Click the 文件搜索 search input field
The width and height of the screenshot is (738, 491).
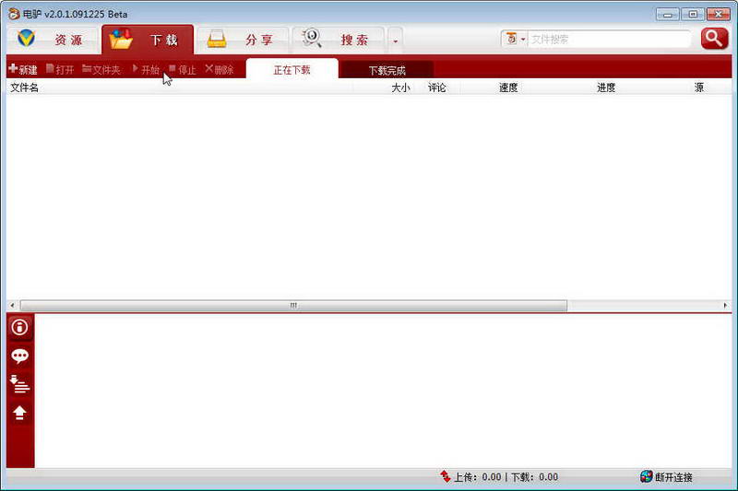click(609, 40)
